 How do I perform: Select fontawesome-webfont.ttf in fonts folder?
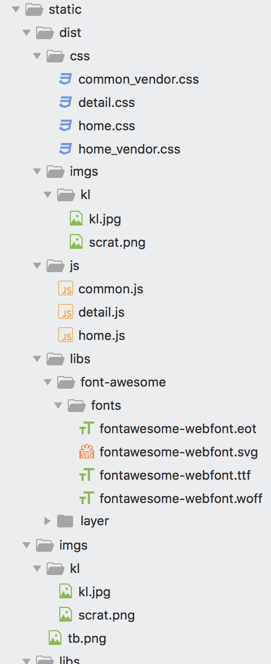175,475
